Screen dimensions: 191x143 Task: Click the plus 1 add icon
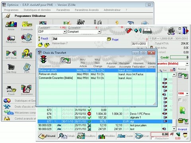(x=138, y=31)
